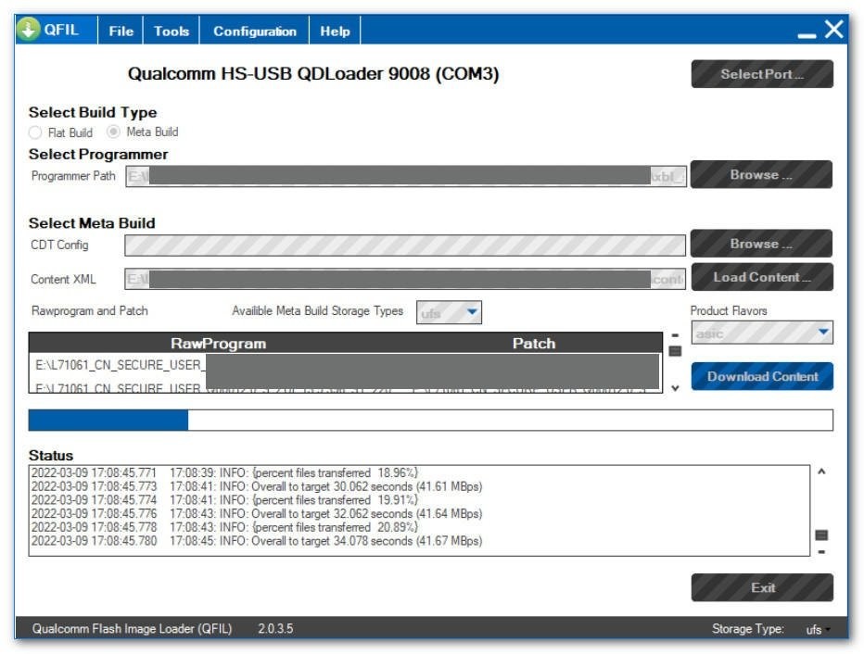This screenshot has height=654, width=864.
Task: Open the File menu
Action: coord(121,31)
